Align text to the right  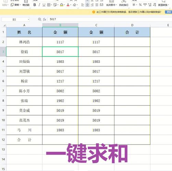click(x=92, y=5)
